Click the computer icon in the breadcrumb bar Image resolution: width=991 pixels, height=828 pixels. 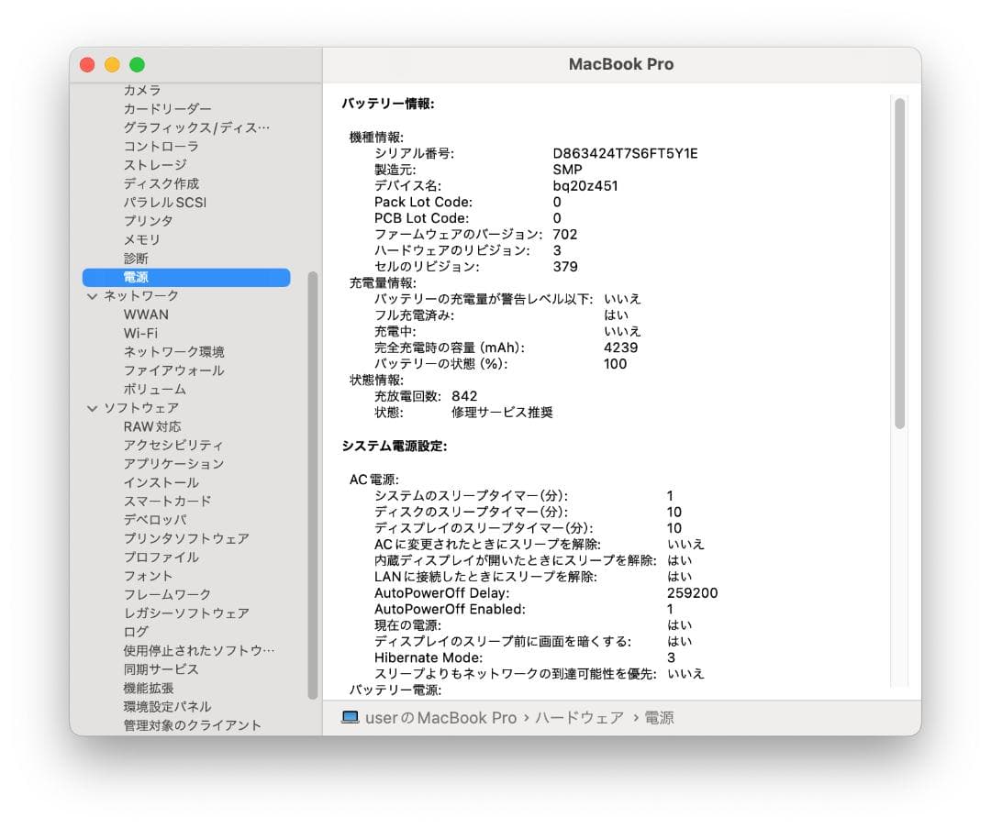[351, 718]
